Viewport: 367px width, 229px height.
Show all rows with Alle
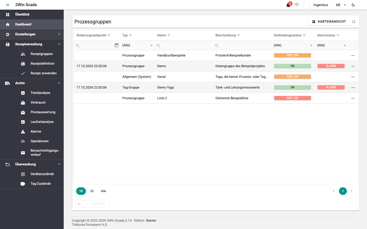(103, 191)
